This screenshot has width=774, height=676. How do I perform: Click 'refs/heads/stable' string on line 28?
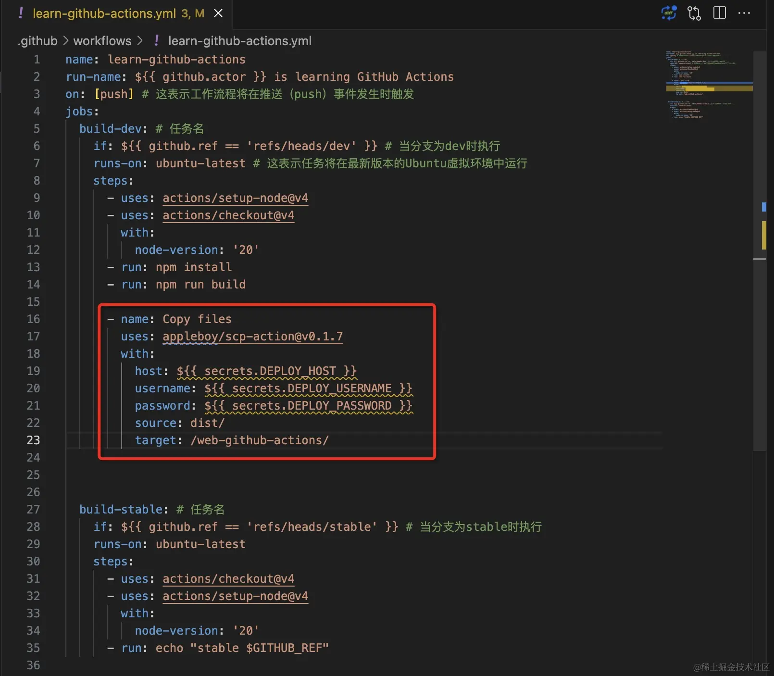pos(312,527)
